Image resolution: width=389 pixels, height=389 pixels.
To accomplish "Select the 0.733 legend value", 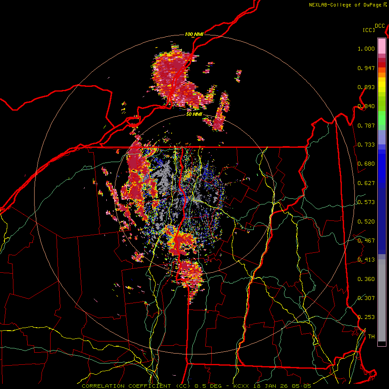I will 366,145.
